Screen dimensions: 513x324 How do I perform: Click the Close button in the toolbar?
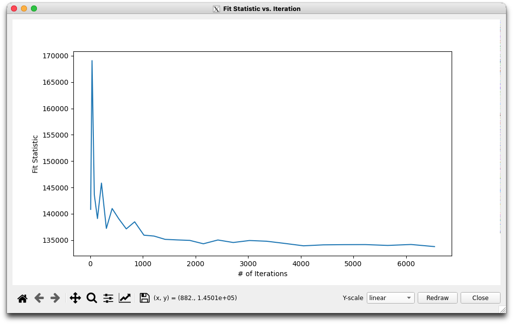coord(480,298)
